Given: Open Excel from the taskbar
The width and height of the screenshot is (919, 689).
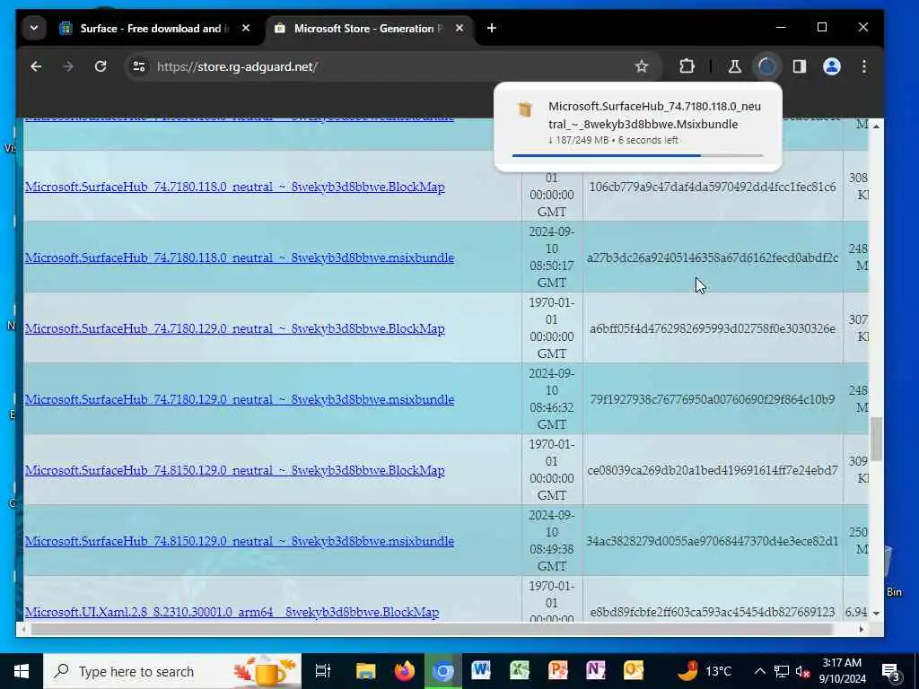Looking at the screenshot, I should [520, 671].
